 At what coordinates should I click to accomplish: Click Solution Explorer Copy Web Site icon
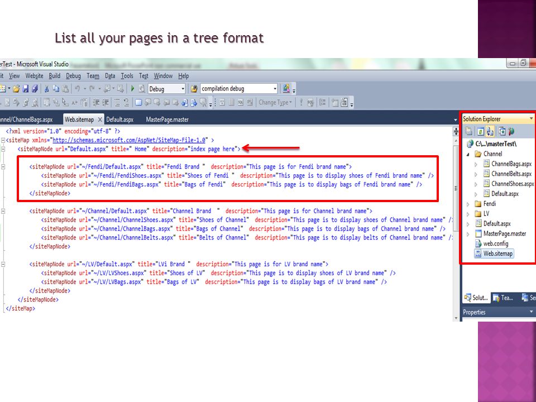pos(502,131)
